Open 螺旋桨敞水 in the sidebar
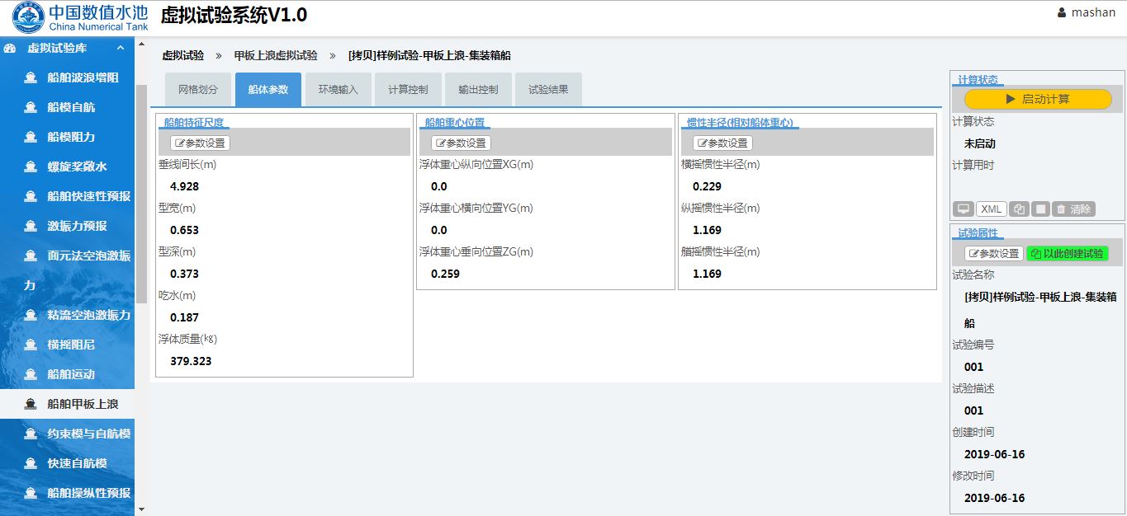The image size is (1127, 516). pyautogui.click(x=77, y=167)
